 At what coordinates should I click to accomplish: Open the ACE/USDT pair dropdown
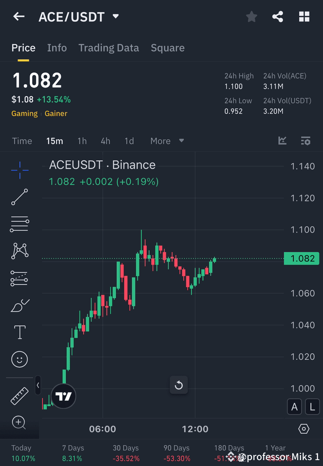click(x=115, y=16)
